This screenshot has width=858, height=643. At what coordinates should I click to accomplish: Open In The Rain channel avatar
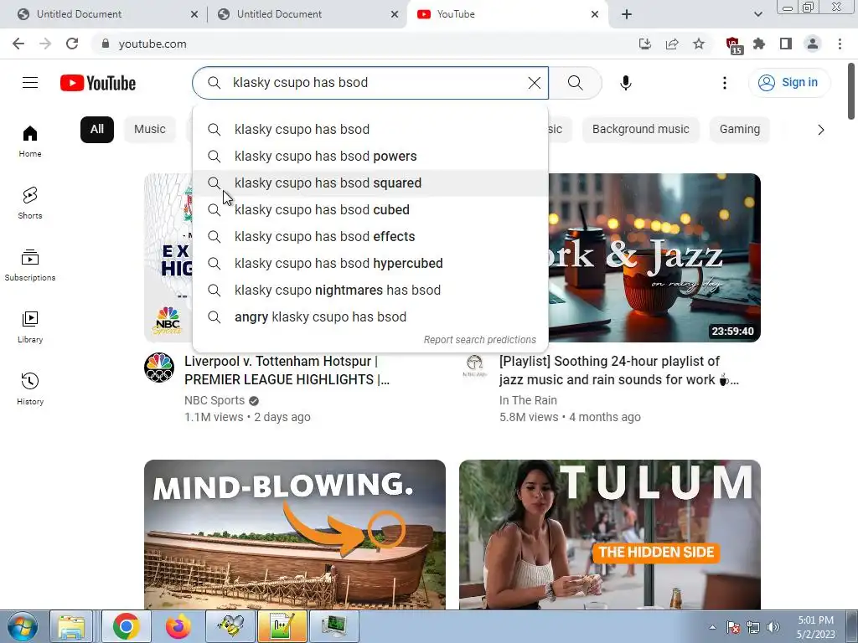coord(474,366)
